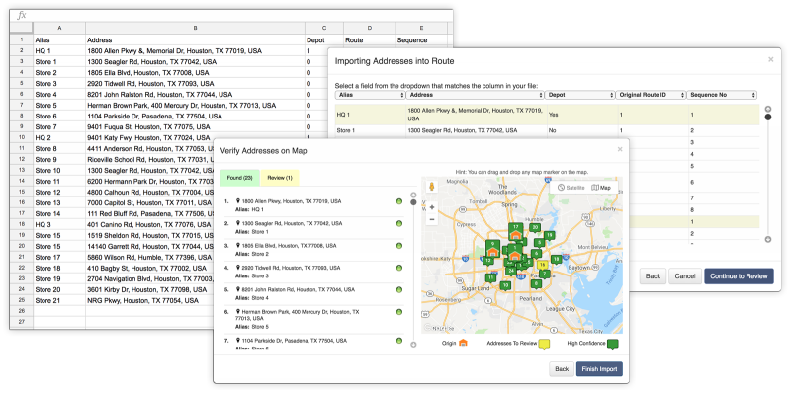The width and height of the screenshot is (791, 393).
Task: Switch map to Map view
Action: click(x=601, y=188)
